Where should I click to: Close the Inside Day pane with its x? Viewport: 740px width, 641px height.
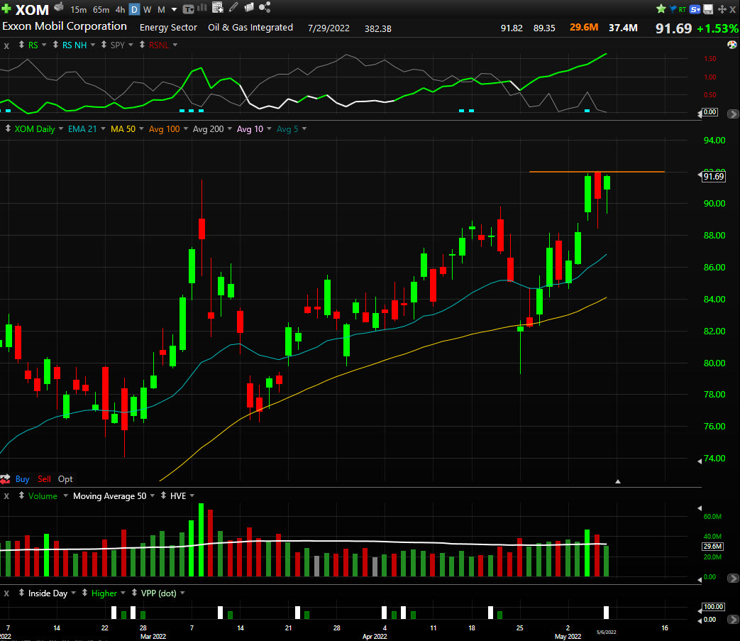click(x=6, y=593)
